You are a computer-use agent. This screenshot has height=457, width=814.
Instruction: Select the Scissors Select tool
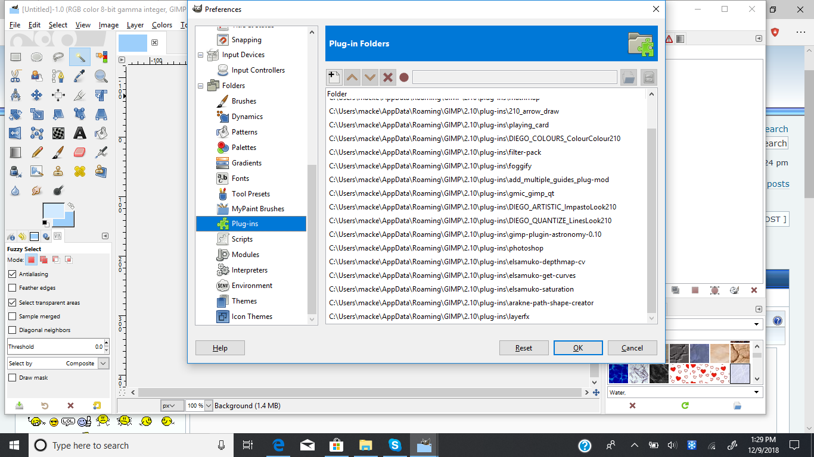point(15,76)
